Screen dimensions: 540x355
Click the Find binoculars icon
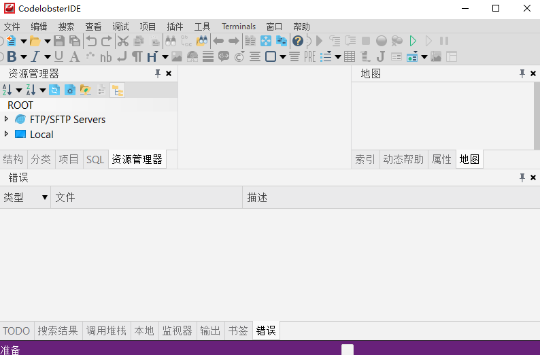coord(171,41)
